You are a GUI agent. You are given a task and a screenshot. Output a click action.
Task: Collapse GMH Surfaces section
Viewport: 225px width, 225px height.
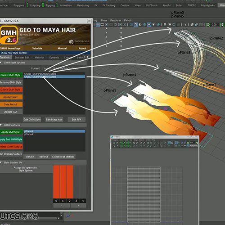click(x=1, y=125)
